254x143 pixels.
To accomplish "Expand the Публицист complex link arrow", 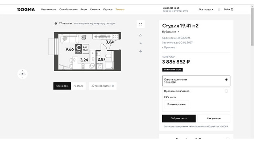I will coord(178,32).
